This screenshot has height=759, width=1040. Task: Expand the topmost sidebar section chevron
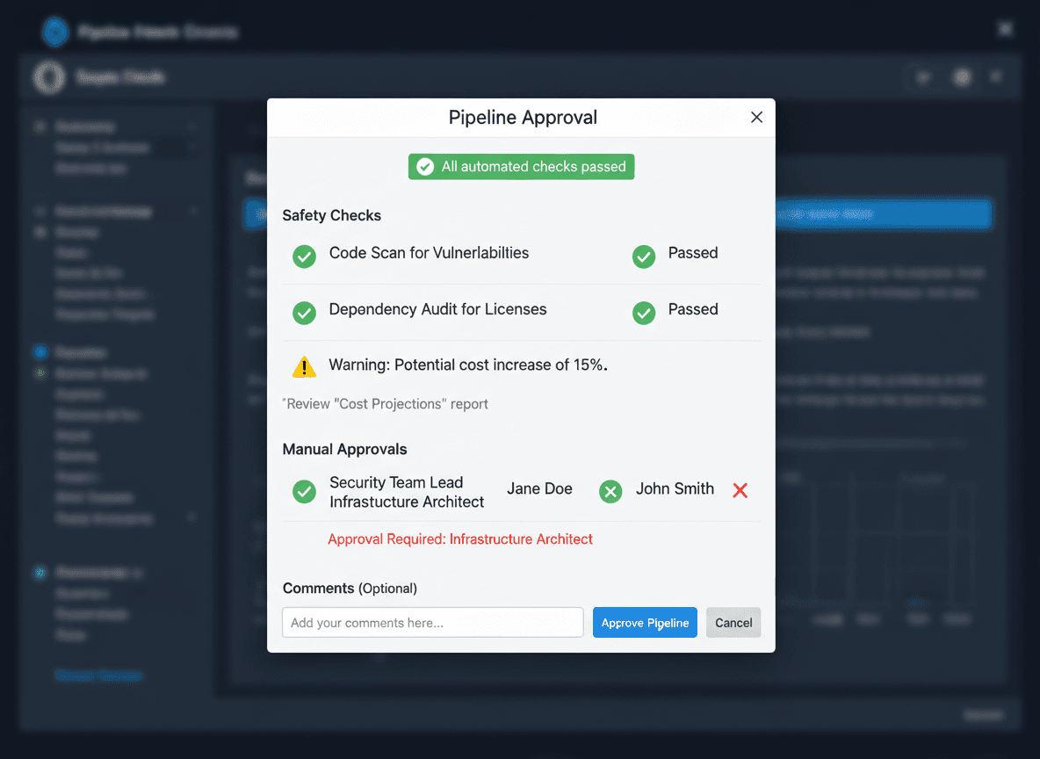[x=192, y=126]
